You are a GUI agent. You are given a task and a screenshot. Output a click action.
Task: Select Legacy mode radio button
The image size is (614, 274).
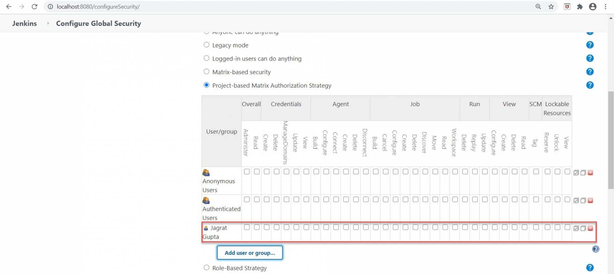click(x=206, y=45)
